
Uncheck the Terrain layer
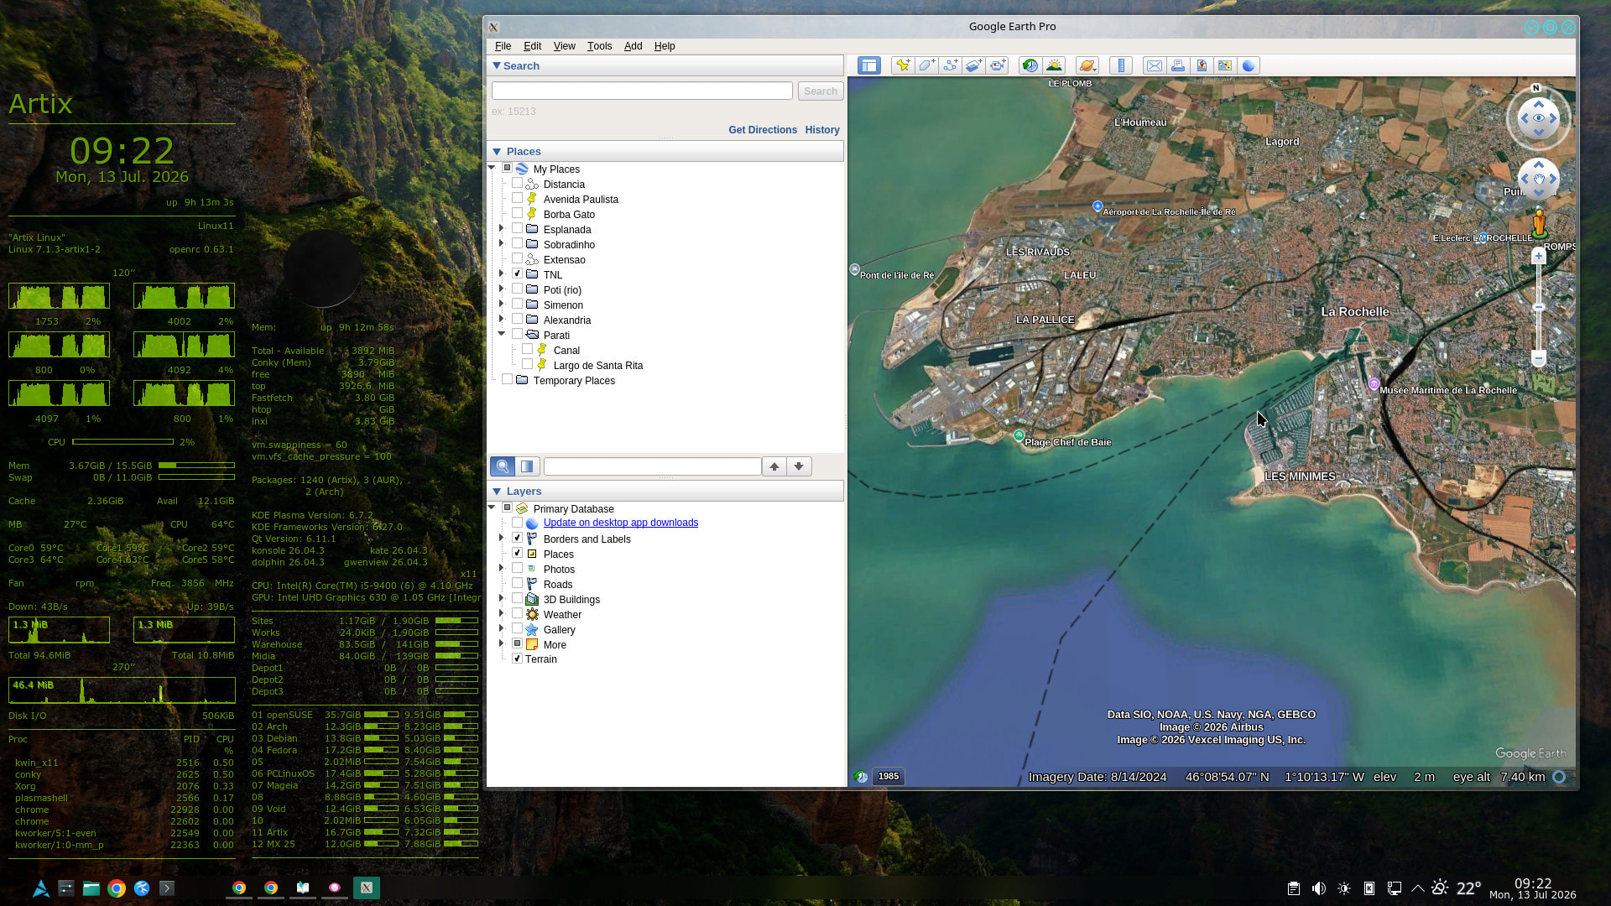click(x=517, y=659)
